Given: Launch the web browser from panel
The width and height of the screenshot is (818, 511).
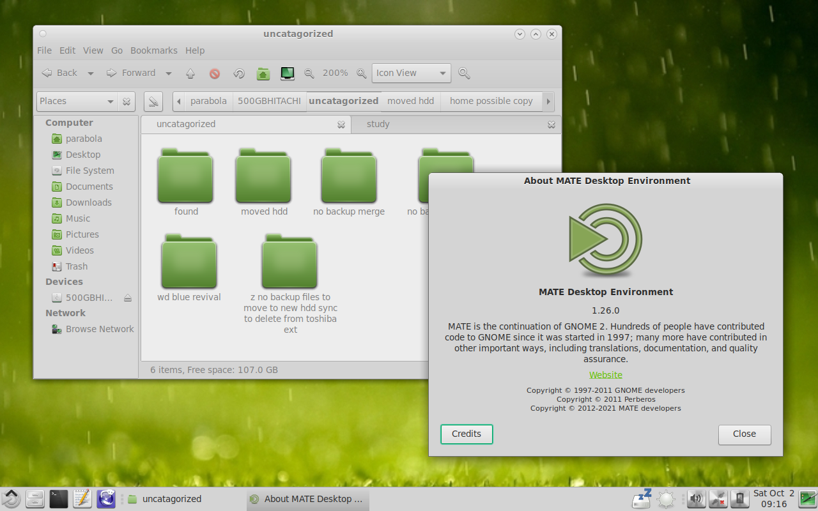Looking at the screenshot, I should tap(106, 499).
